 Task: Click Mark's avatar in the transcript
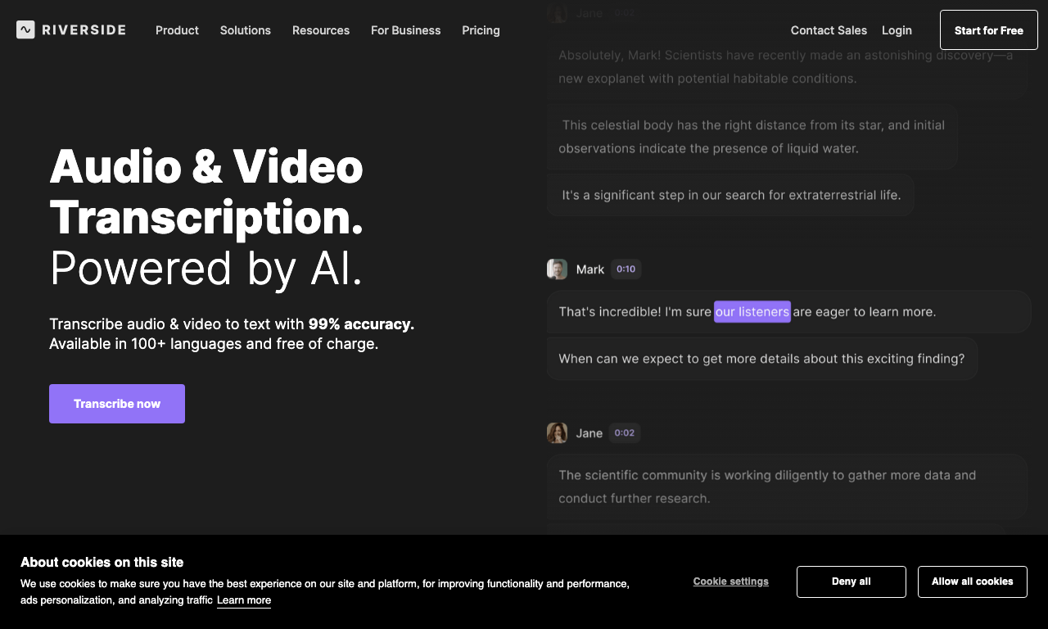pos(557,269)
